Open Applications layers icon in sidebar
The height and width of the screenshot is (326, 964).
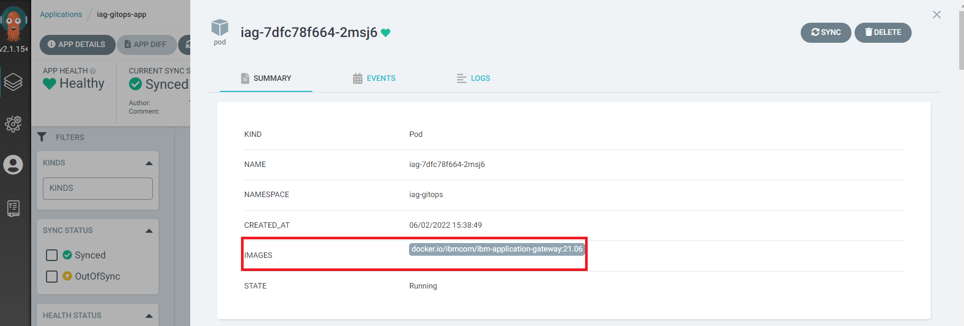tap(13, 82)
